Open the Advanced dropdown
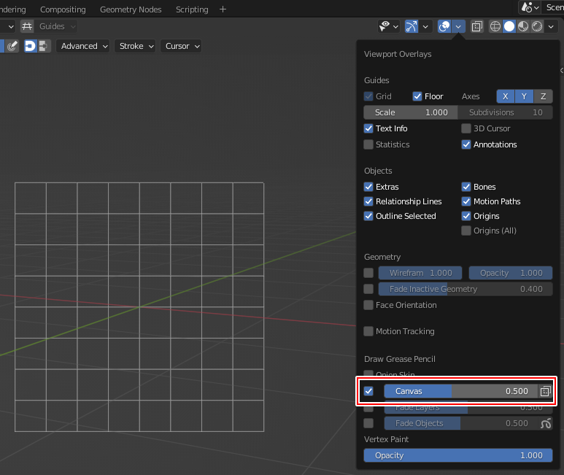This screenshot has width=564, height=475. [85, 46]
